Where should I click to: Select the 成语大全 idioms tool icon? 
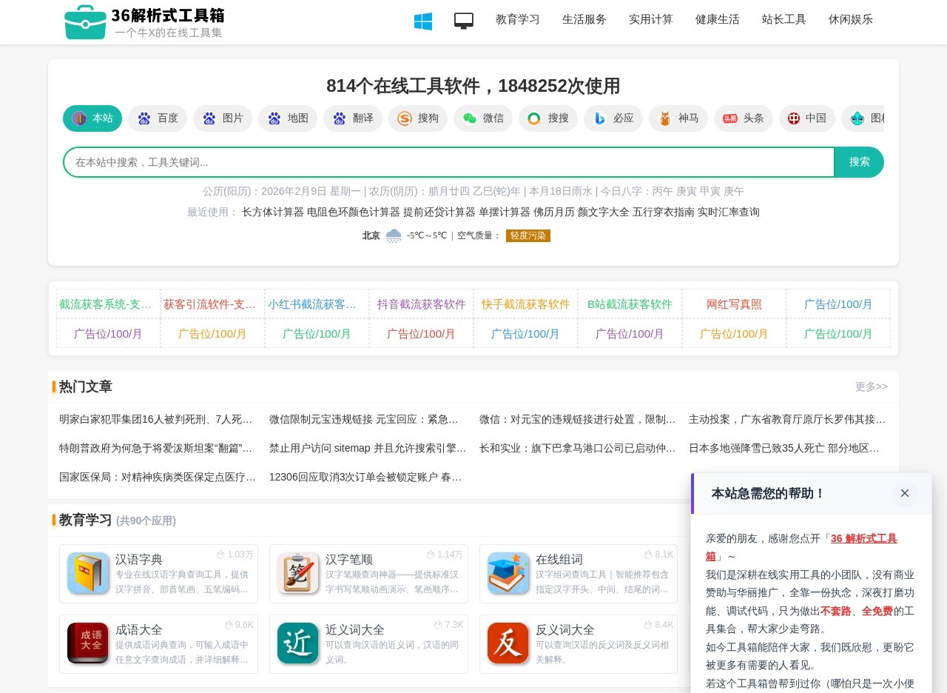(x=88, y=643)
